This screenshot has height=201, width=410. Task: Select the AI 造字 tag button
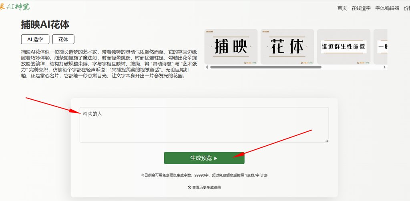35,40
